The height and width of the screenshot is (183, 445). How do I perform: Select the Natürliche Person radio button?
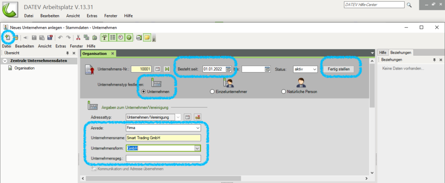pos(283,92)
